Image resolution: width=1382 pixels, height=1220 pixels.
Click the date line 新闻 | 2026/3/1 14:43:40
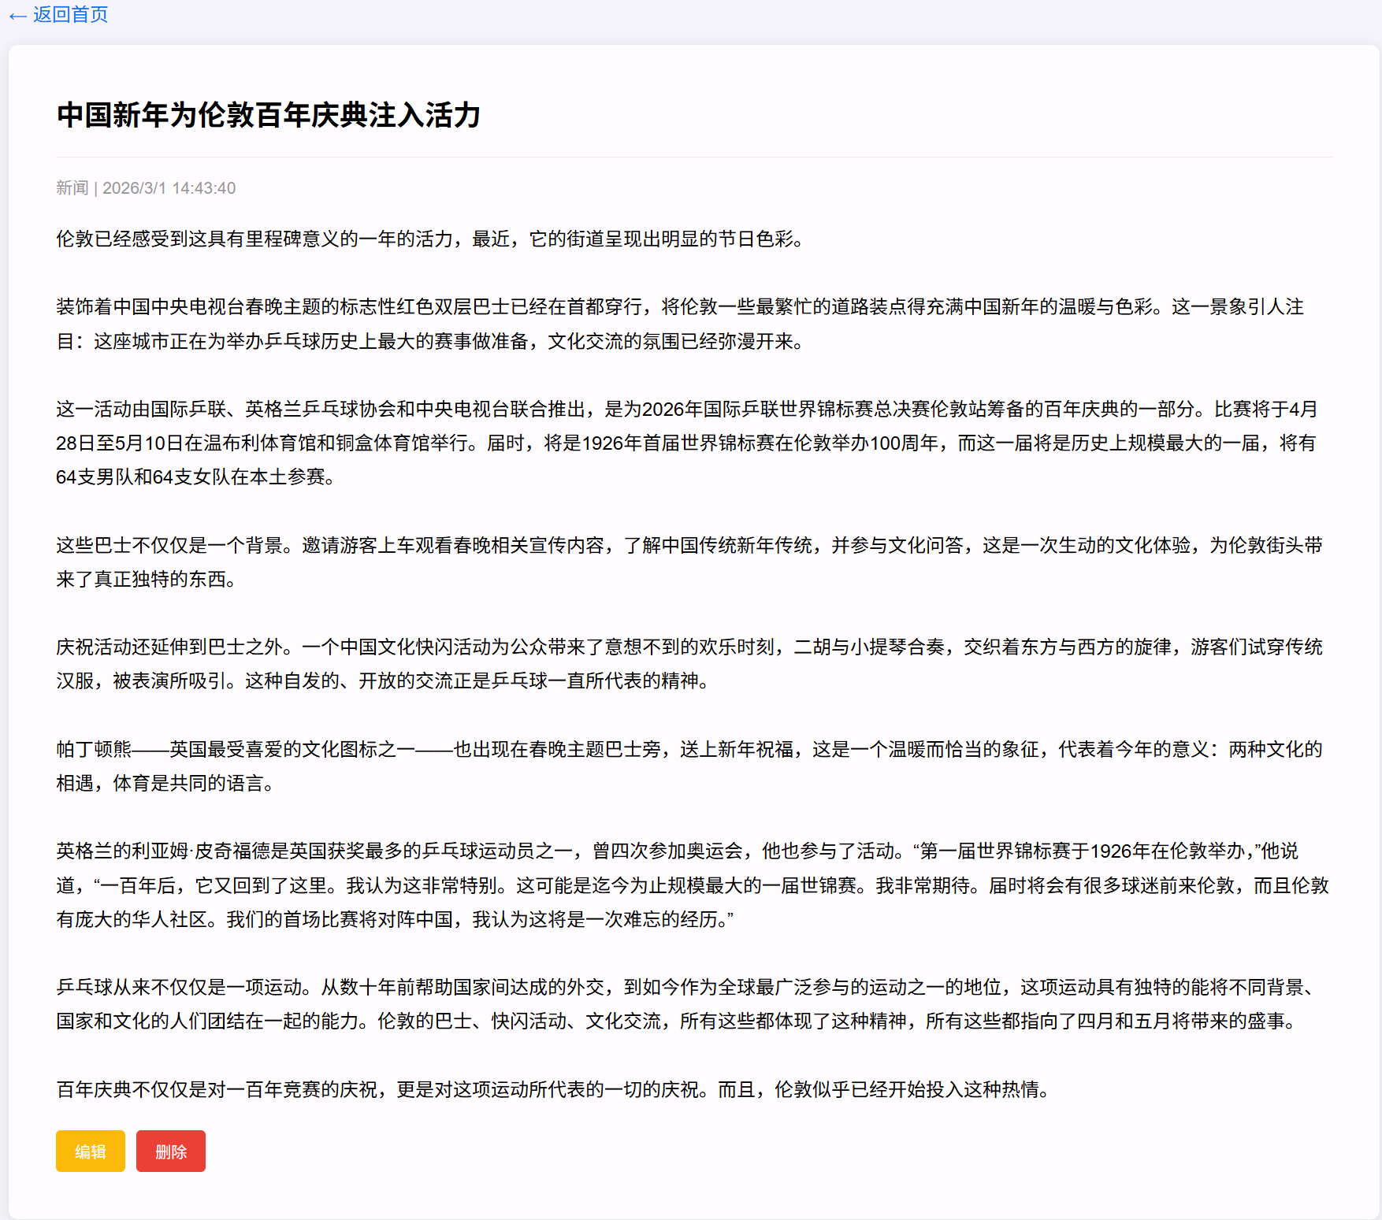146,188
